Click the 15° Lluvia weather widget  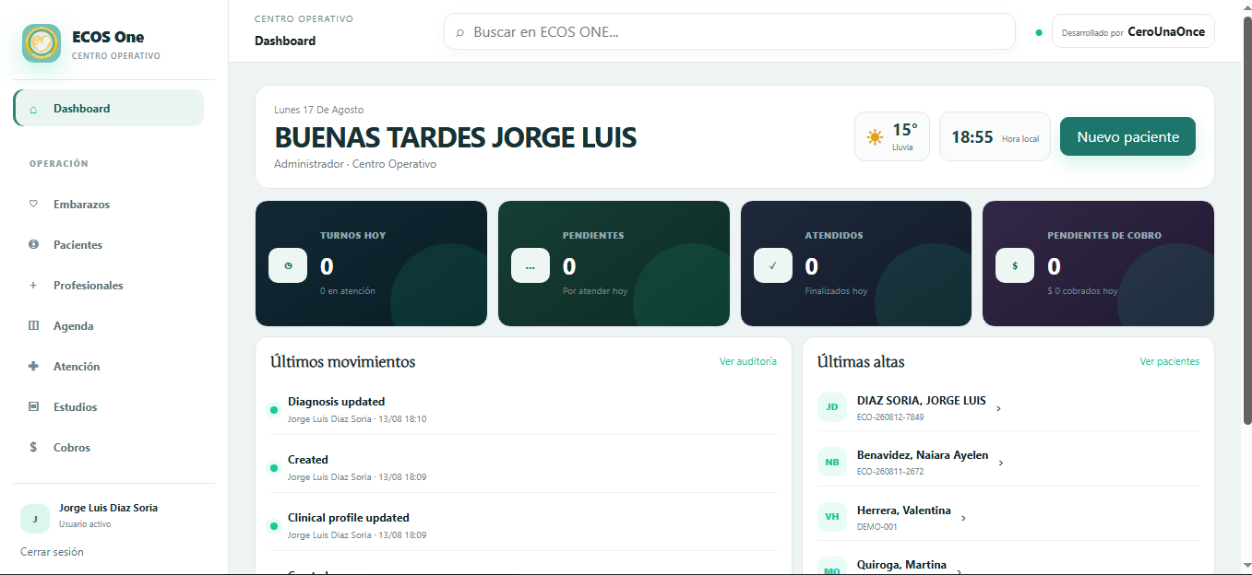pos(893,136)
